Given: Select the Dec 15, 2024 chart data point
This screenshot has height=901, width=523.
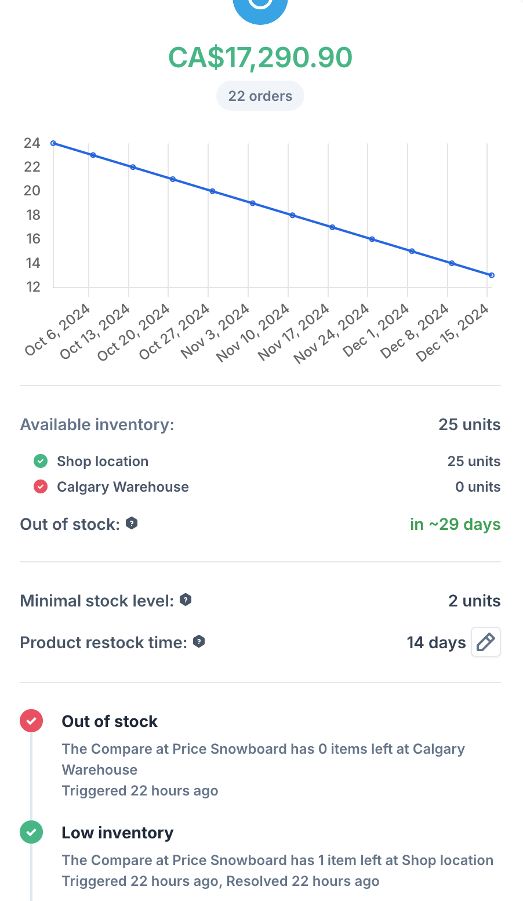Looking at the screenshot, I should tap(491, 275).
